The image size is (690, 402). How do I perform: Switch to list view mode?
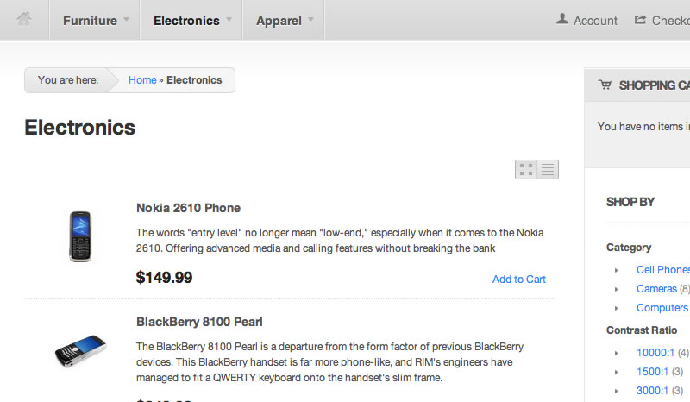pos(548,169)
